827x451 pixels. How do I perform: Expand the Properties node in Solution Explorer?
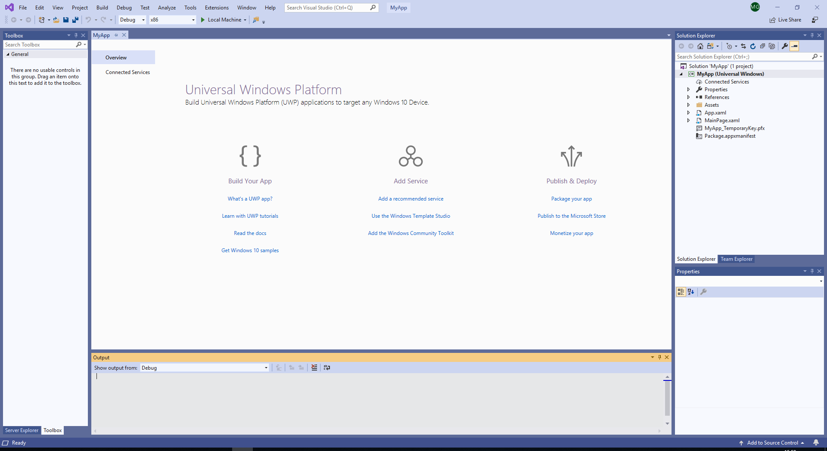pos(688,90)
